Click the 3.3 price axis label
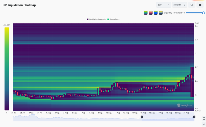 click(196, 39)
